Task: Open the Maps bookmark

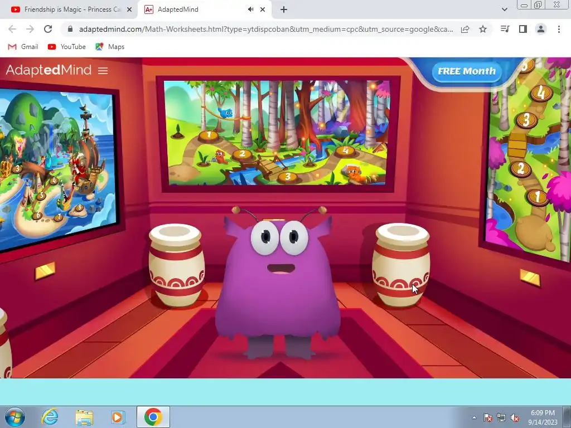Action: tap(110, 47)
